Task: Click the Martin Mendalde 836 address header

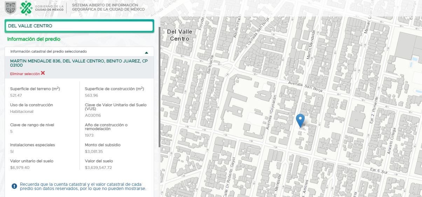Action: pos(79,63)
